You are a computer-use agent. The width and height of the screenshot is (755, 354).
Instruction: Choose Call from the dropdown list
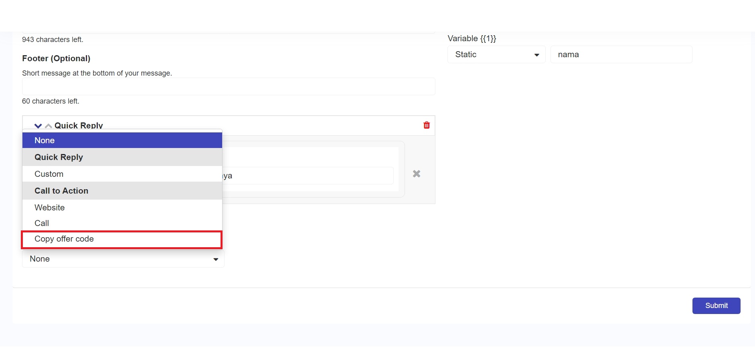(122, 223)
